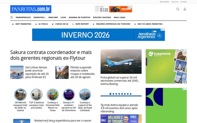Open AdChoices info on Lusanova ad
This screenshot has height=123, width=197.
click(x=183, y=50)
